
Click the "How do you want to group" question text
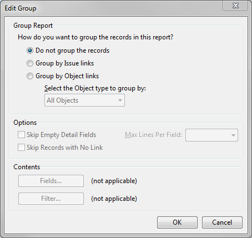point(95,37)
